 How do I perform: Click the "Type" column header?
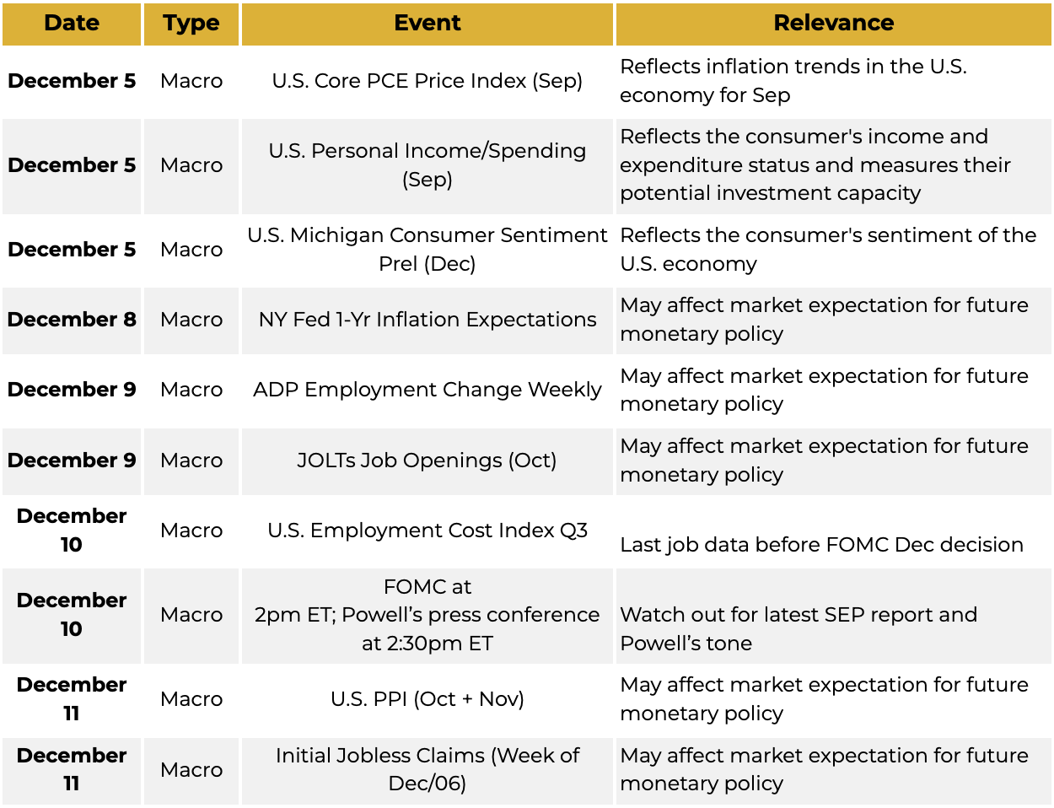[191, 24]
